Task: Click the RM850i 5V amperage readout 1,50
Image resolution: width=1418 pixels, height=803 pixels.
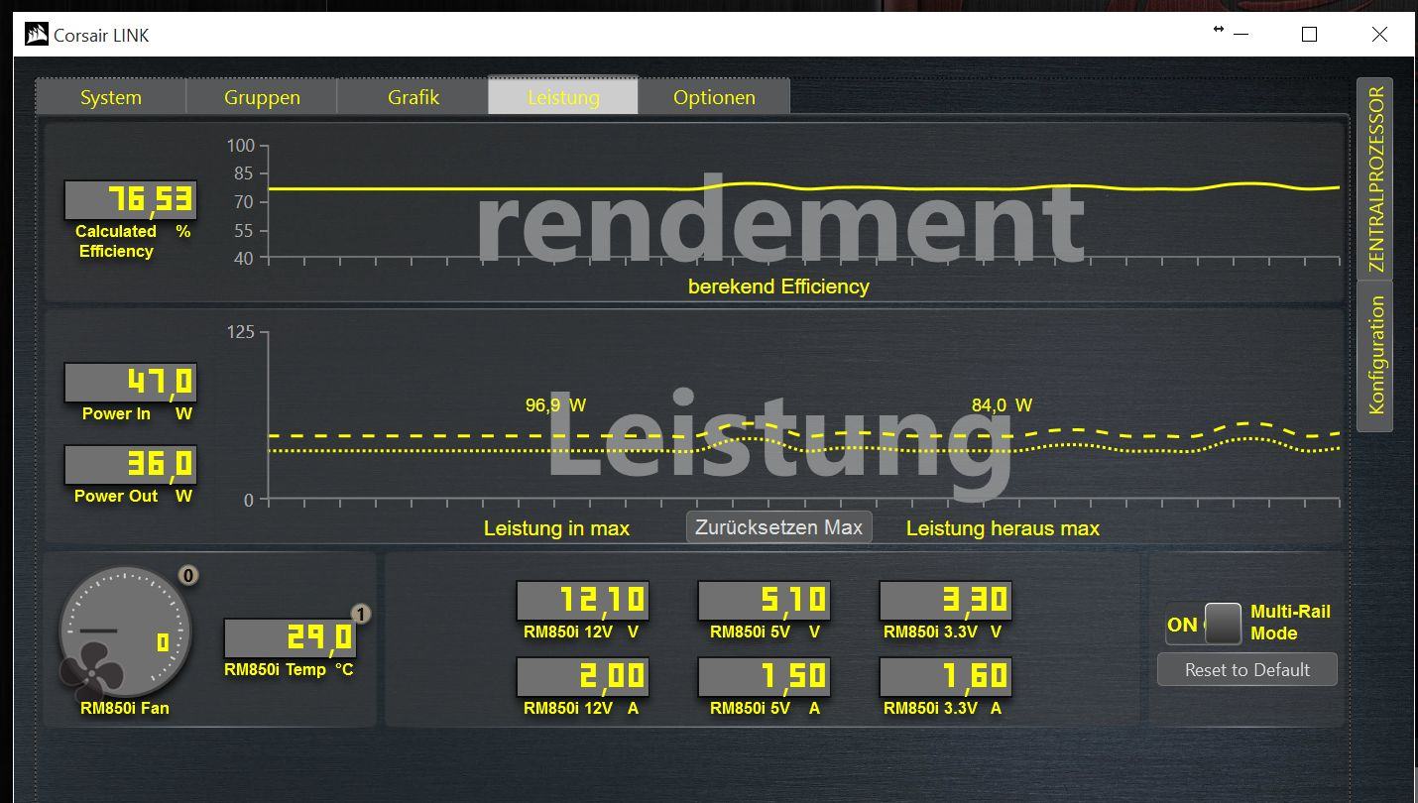Action: click(764, 676)
